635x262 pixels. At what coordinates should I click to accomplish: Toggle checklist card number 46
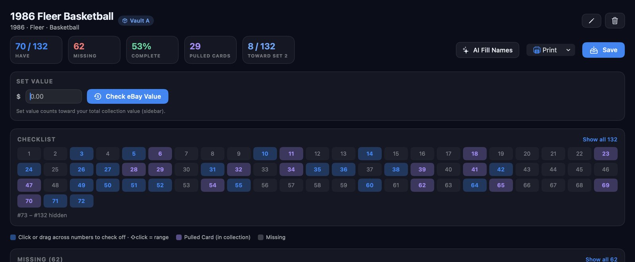(x=606, y=169)
